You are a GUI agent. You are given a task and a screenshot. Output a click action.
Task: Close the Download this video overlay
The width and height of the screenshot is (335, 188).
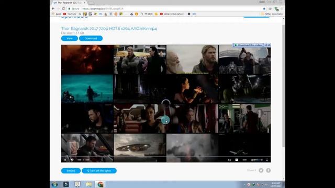pos(269,45)
